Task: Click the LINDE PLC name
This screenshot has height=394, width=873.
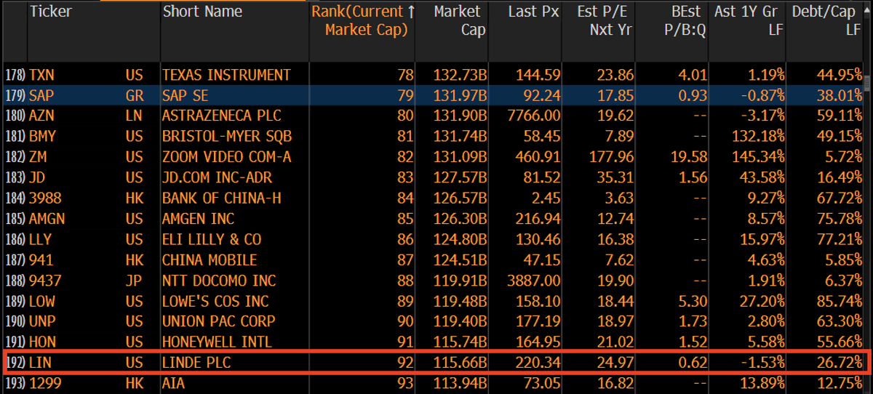Action: tap(196, 362)
